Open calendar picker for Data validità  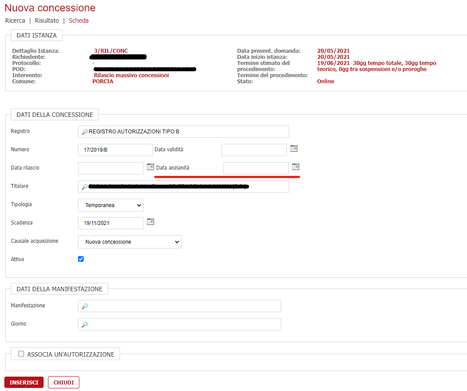coord(294,149)
